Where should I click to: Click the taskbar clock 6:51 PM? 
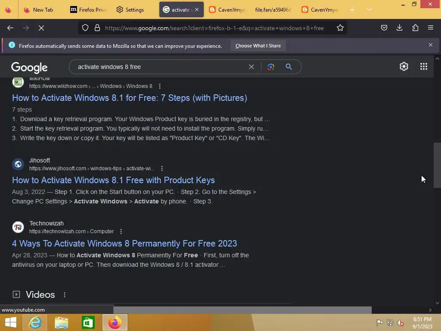tap(422, 319)
